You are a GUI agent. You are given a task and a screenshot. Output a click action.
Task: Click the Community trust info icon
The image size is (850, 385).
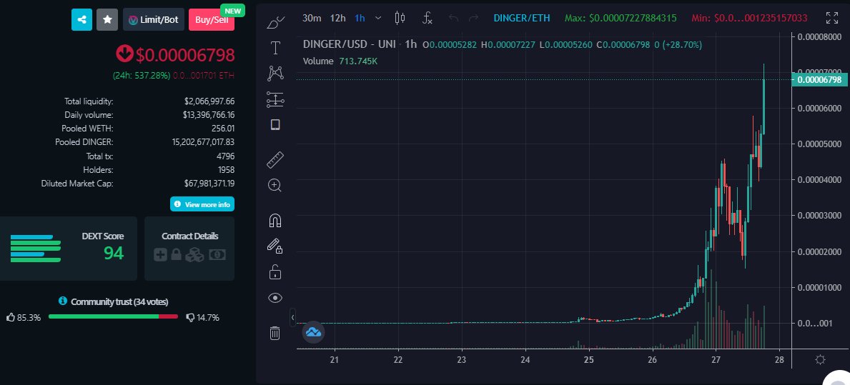pos(63,301)
